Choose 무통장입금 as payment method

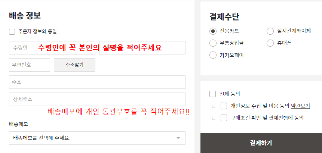tap(213, 43)
